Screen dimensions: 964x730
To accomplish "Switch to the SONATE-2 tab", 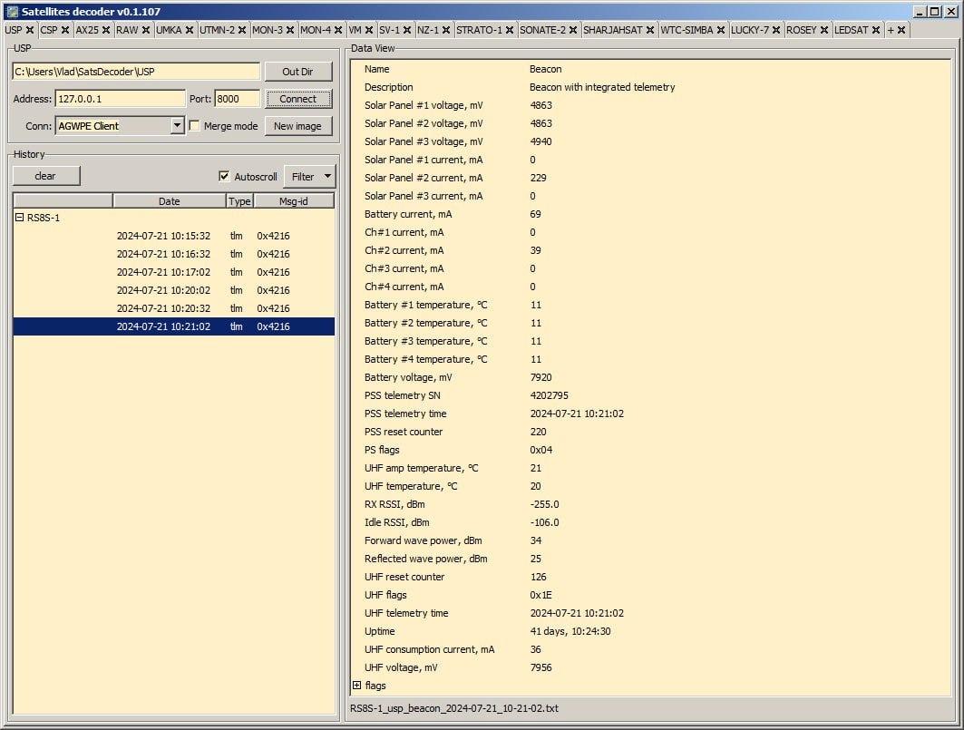I will [x=542, y=30].
